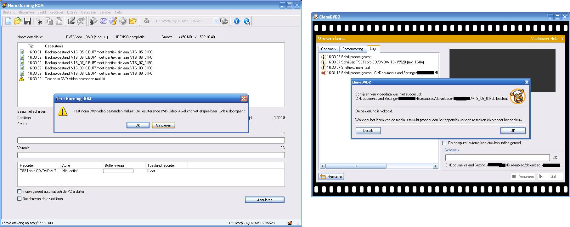This screenshot has height=227, width=570.
Task: Click the file browser folder icon
Action: tap(133, 21)
